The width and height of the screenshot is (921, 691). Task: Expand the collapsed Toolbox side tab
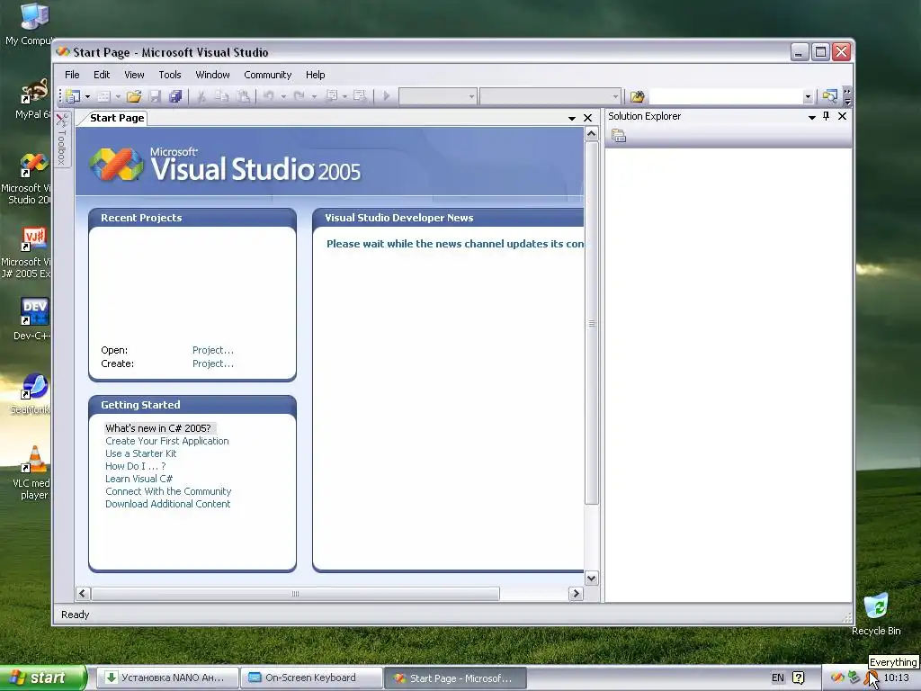(x=62, y=139)
